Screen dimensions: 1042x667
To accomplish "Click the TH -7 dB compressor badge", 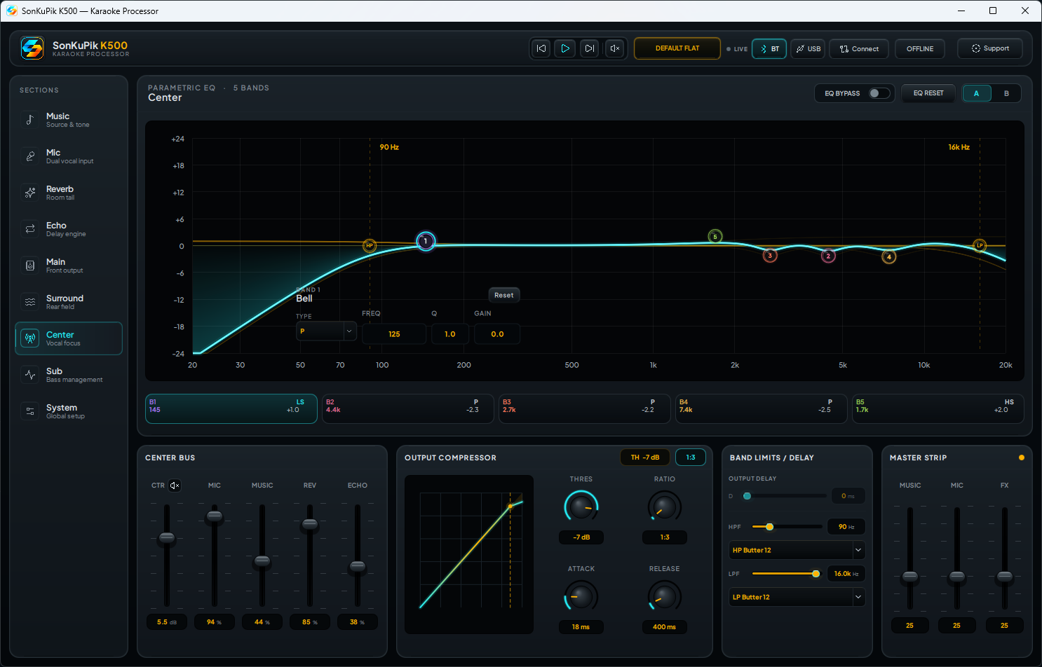I will [x=645, y=458].
